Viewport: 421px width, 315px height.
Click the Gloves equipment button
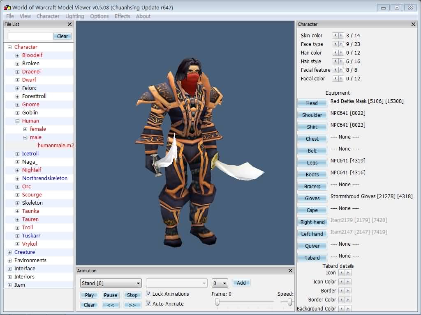click(312, 198)
